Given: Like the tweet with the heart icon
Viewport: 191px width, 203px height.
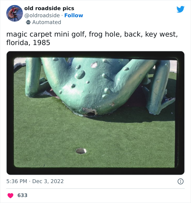Looking at the screenshot, I should click(x=10, y=195).
